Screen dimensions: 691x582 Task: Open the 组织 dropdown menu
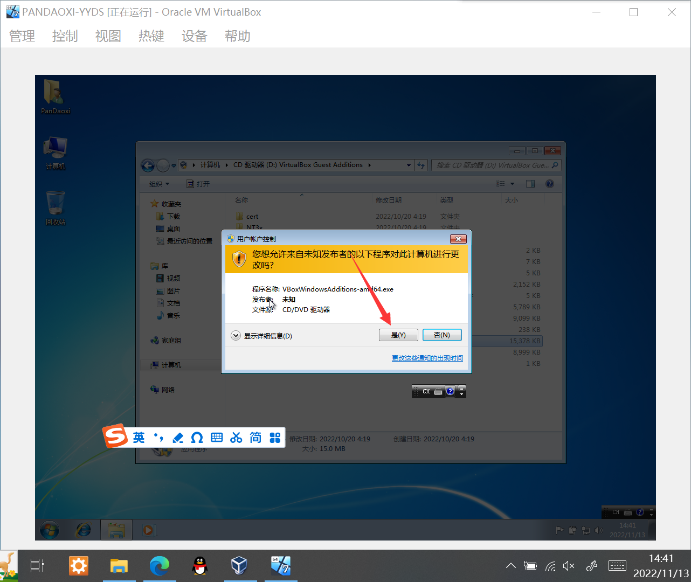click(159, 184)
